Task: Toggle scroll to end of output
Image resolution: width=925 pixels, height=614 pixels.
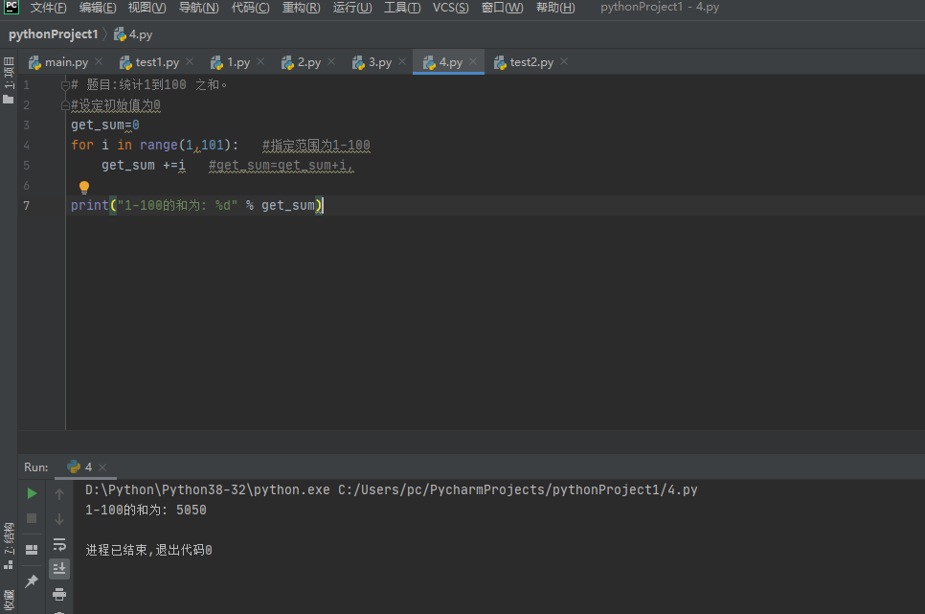Action: (59, 569)
